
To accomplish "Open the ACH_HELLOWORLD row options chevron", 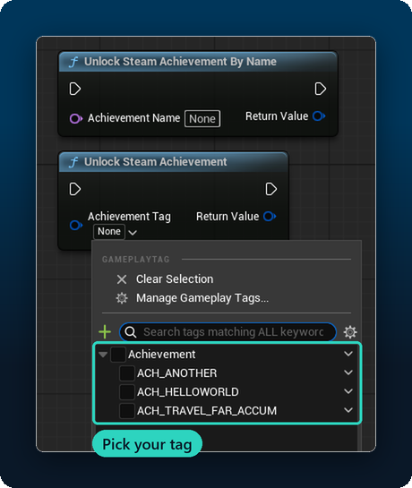I will pyautogui.click(x=348, y=391).
